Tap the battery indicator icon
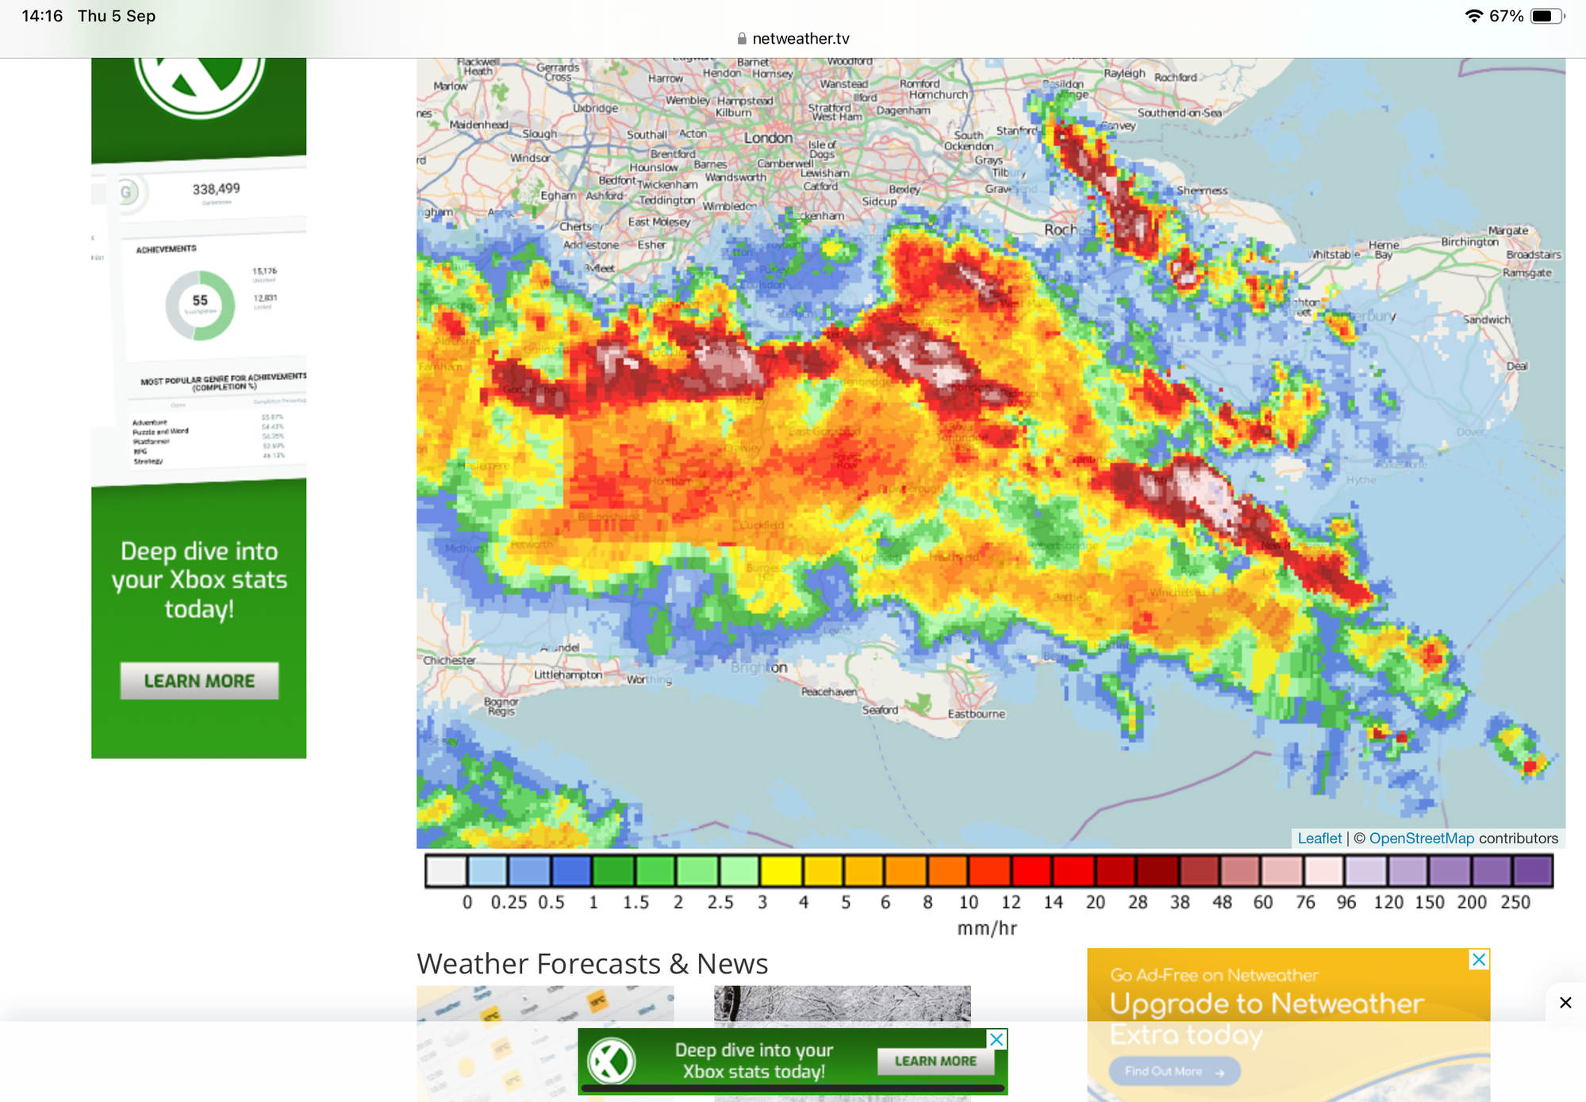 [1547, 16]
